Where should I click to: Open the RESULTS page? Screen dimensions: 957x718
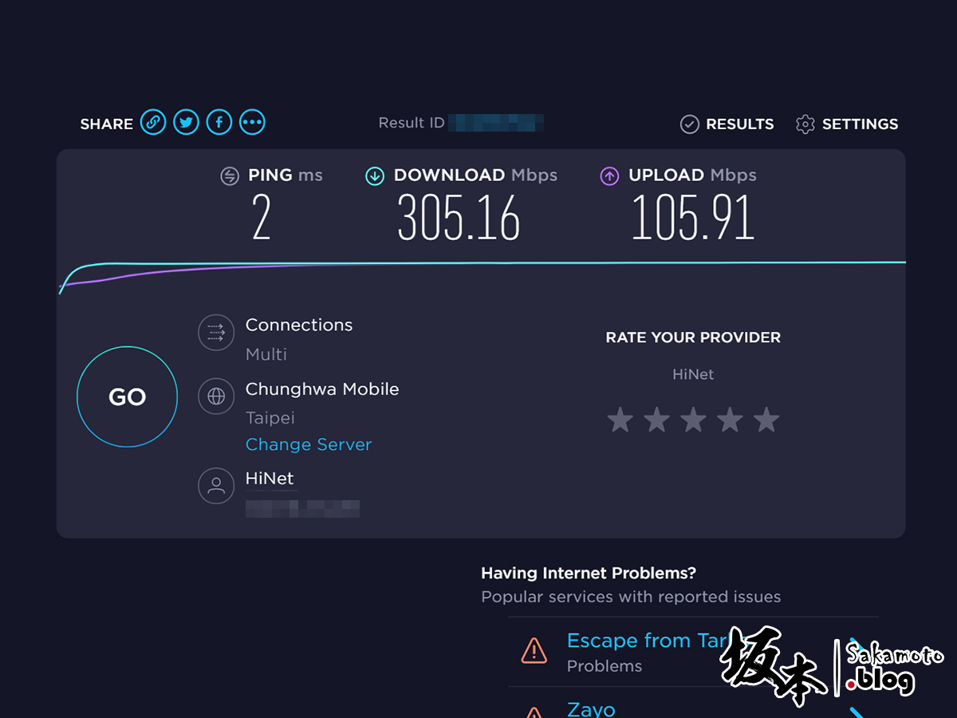[x=740, y=124]
